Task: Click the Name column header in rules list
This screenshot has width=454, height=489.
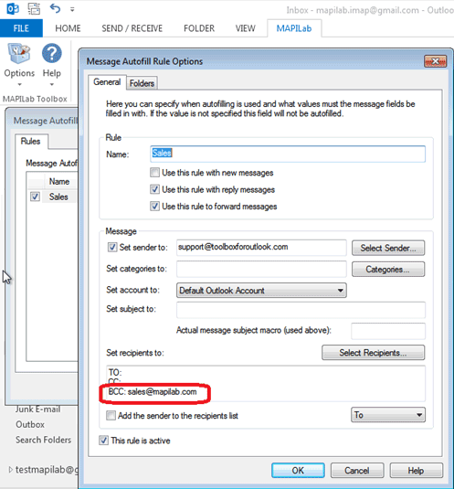Action: [x=59, y=182]
